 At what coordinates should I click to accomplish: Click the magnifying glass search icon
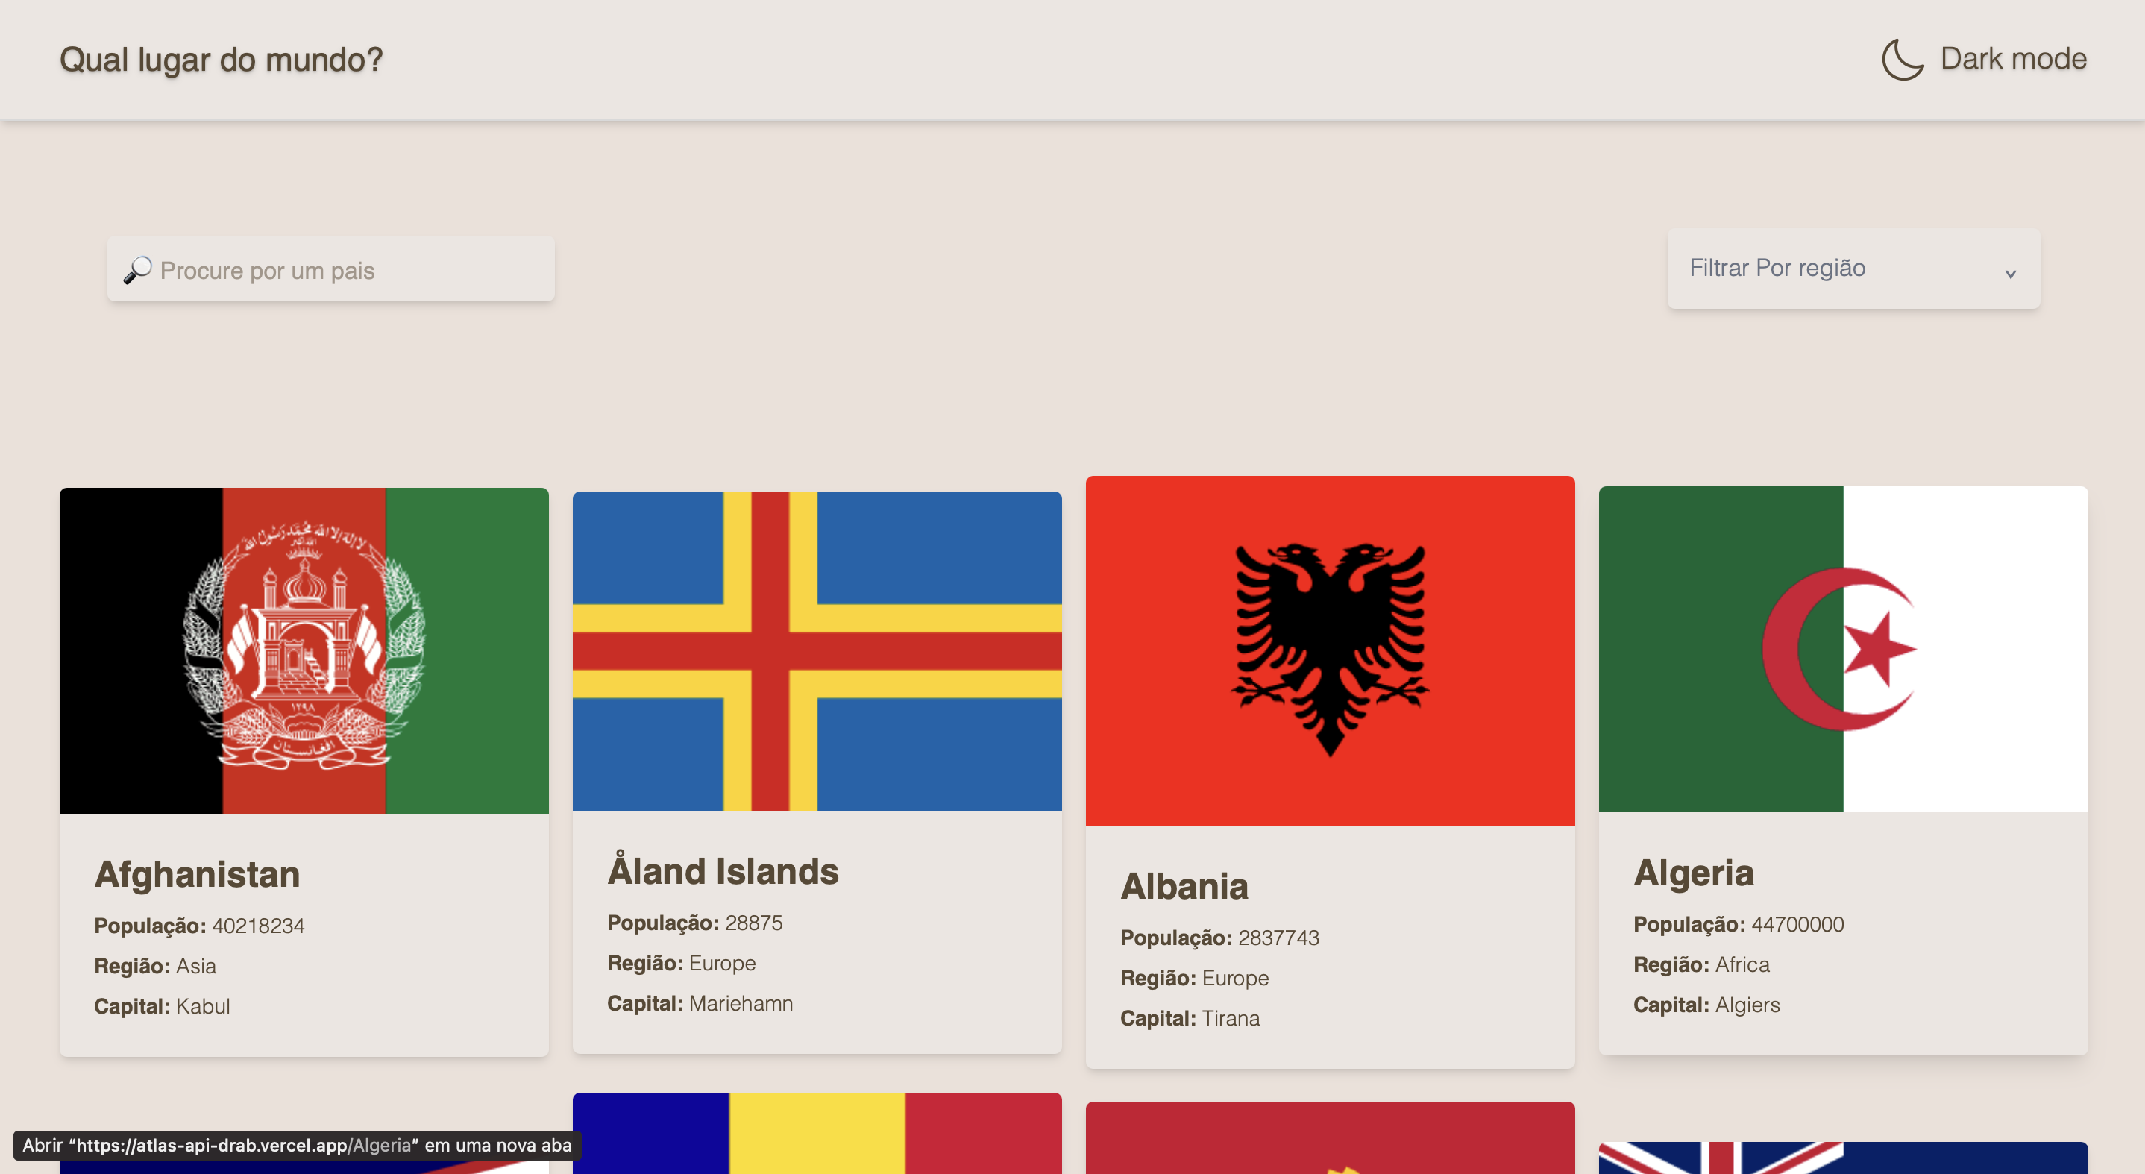[x=137, y=270]
